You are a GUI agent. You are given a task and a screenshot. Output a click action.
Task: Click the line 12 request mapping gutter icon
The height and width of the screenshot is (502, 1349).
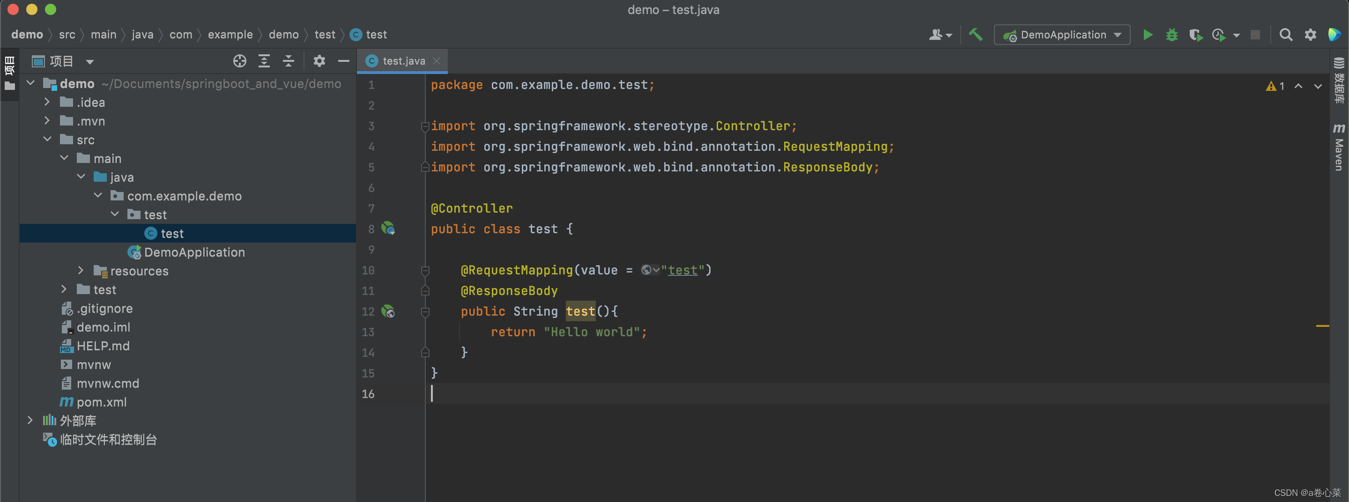pyautogui.click(x=388, y=311)
